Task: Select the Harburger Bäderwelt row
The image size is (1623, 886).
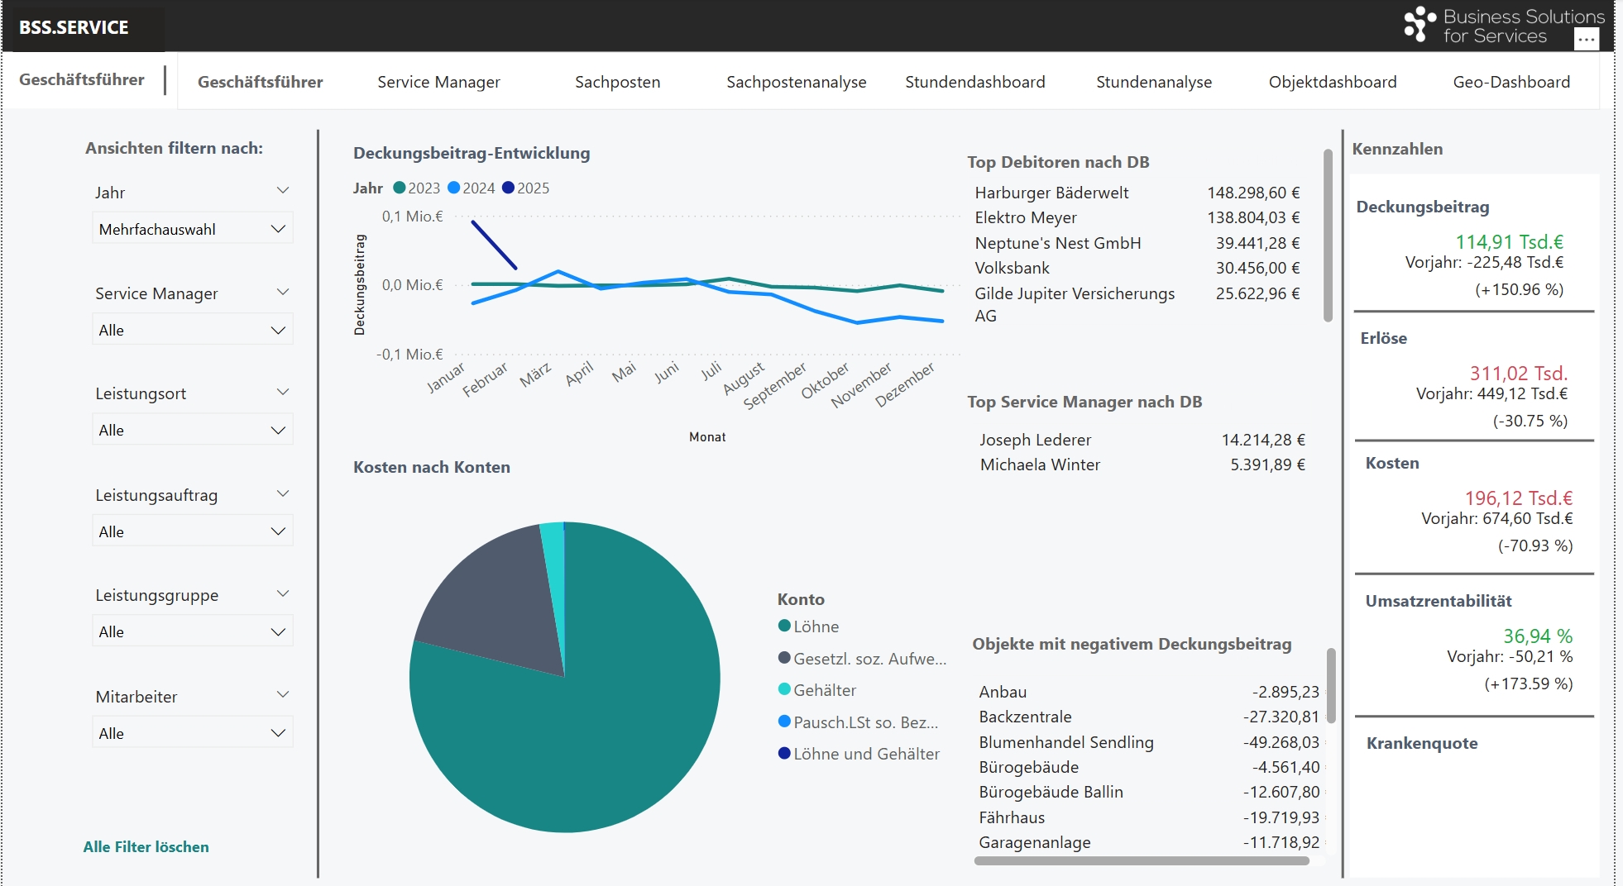Action: pyautogui.click(x=1137, y=193)
